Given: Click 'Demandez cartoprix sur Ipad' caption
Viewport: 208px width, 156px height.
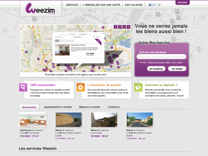Looking at the screenshot, I should 76,74.
